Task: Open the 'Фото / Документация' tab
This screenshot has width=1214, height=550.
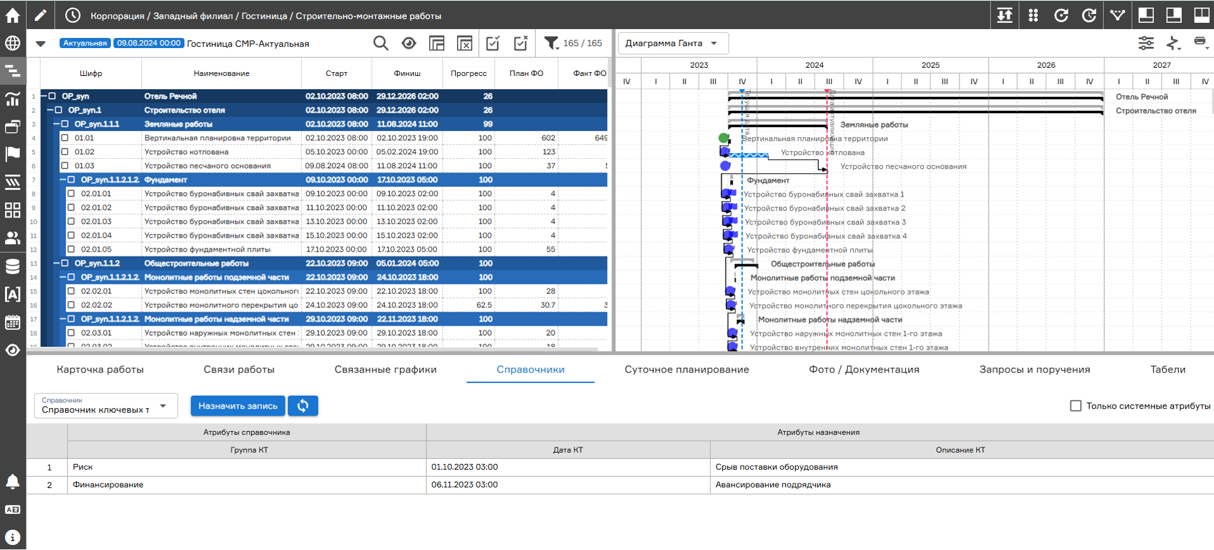Action: click(864, 369)
